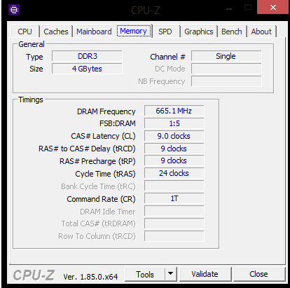
Task: Click the DDR3 memory type field
Action: pos(87,56)
